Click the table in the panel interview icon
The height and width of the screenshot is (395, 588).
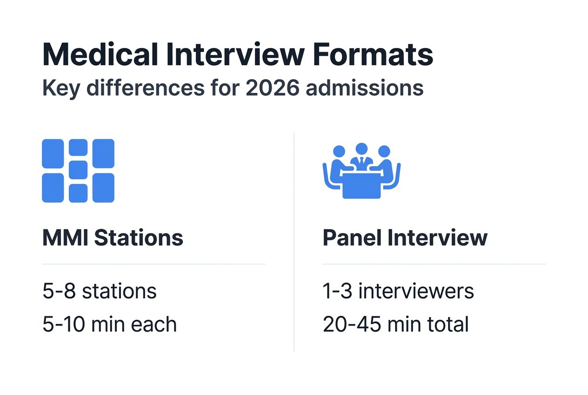[361, 184]
